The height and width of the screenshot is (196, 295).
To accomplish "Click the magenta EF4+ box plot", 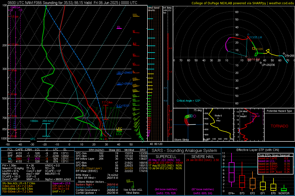I will [x=231, y=170].
